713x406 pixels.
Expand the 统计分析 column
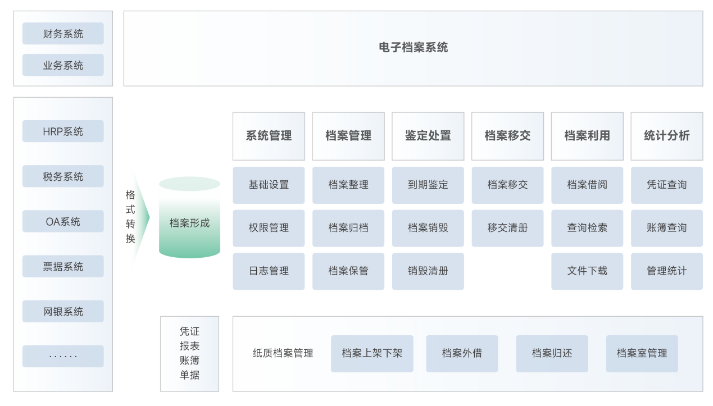[x=667, y=136]
